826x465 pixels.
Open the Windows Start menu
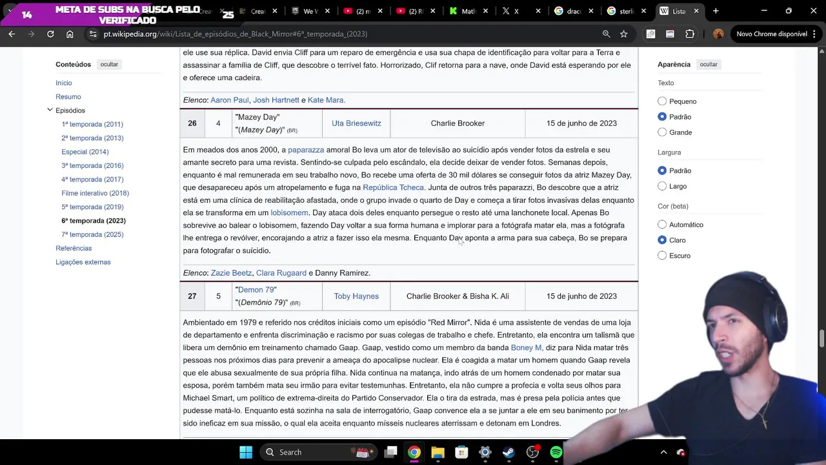coord(246,452)
